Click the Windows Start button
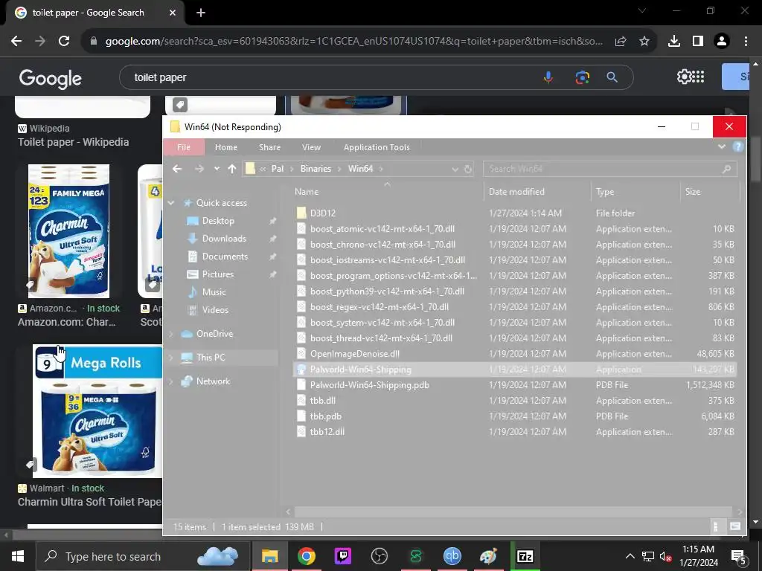762x571 pixels. (x=18, y=556)
